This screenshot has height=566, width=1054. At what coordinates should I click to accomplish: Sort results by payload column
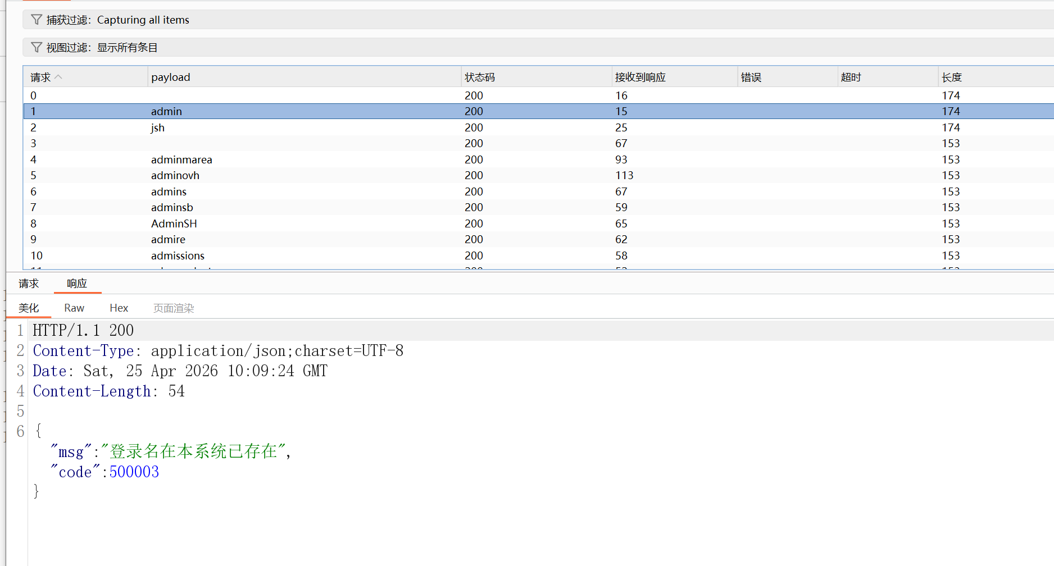pyautogui.click(x=304, y=77)
